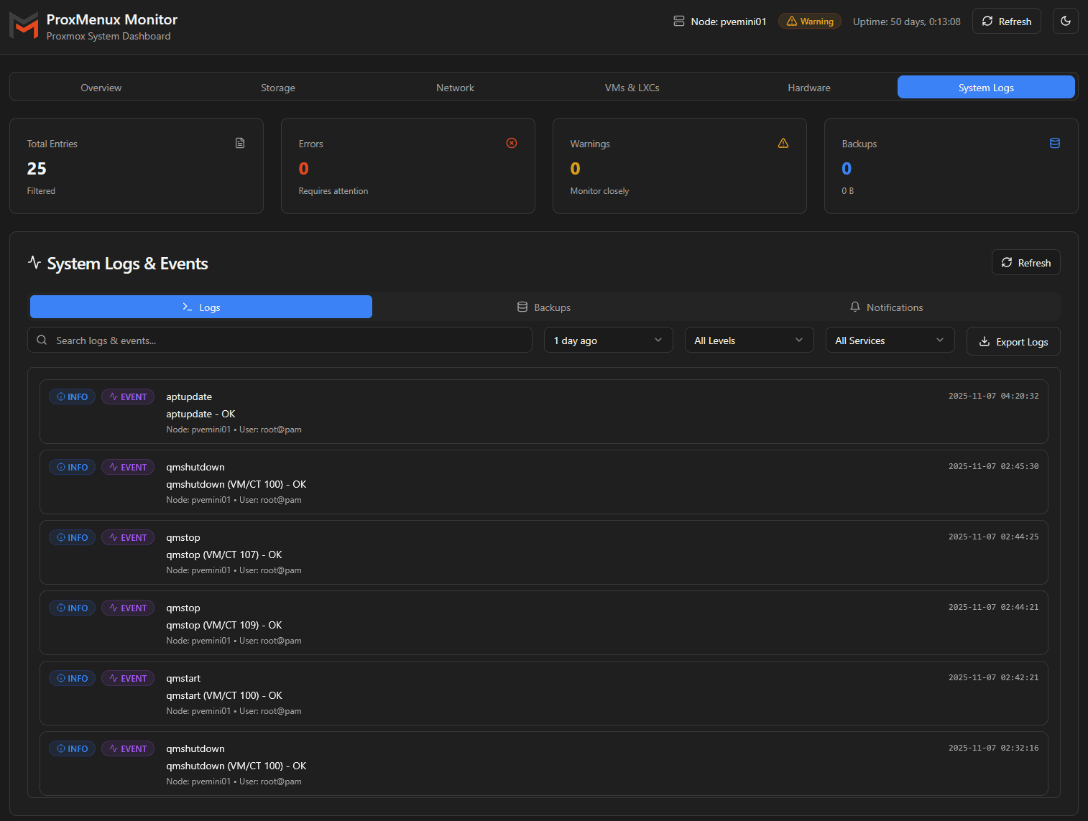Click the Backups database icon
This screenshot has height=821, width=1088.
click(1055, 143)
